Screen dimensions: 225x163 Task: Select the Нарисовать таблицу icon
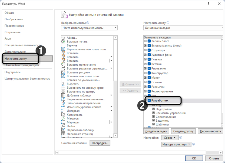[63, 130]
